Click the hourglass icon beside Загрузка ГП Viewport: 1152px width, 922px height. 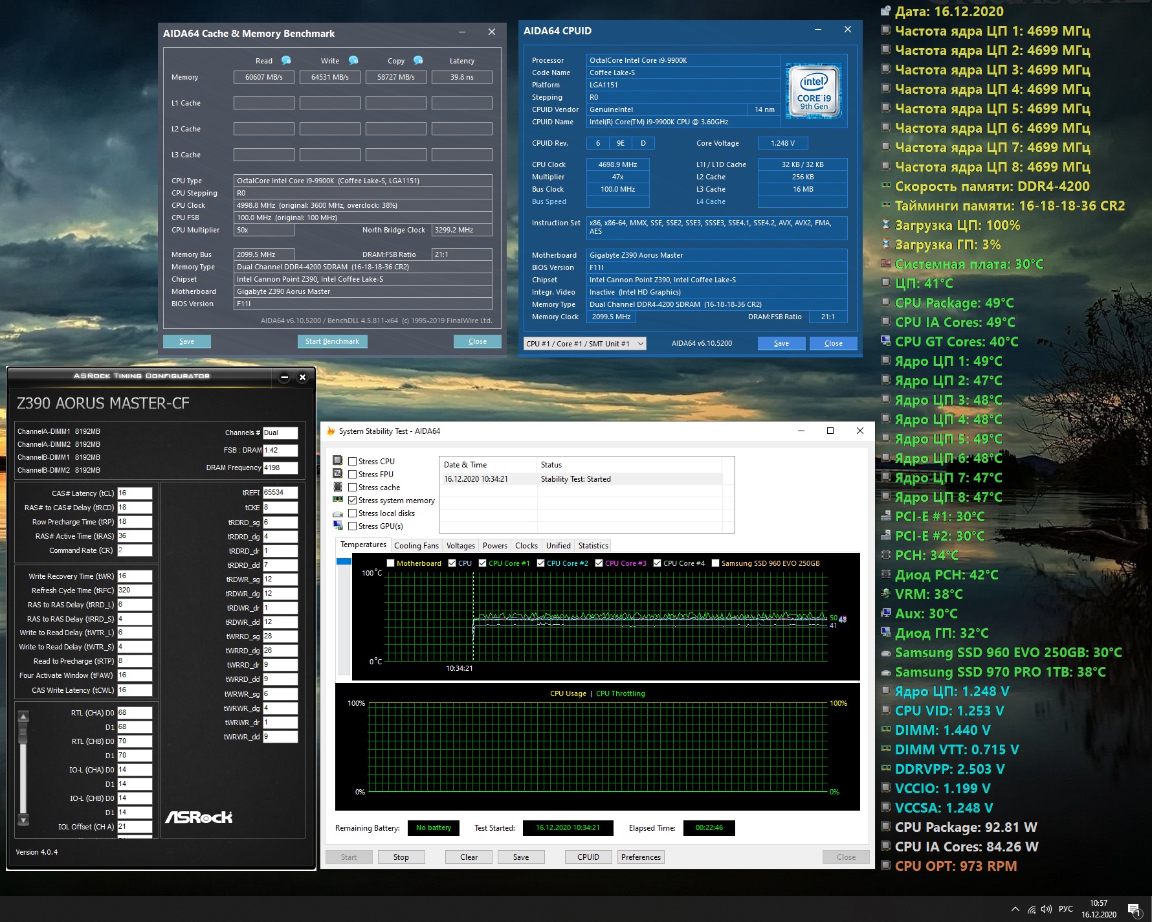tap(886, 244)
